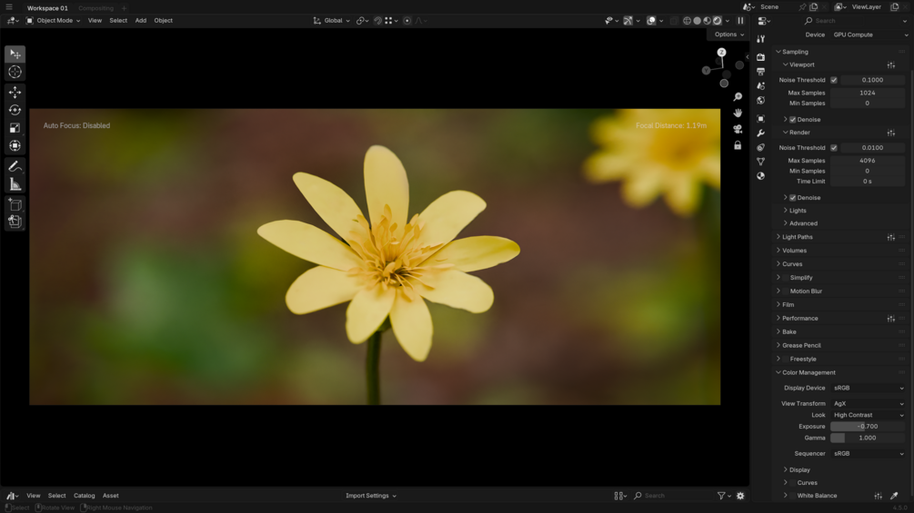Toggle camera view icon
This screenshot has width=914, height=513.
(x=738, y=129)
